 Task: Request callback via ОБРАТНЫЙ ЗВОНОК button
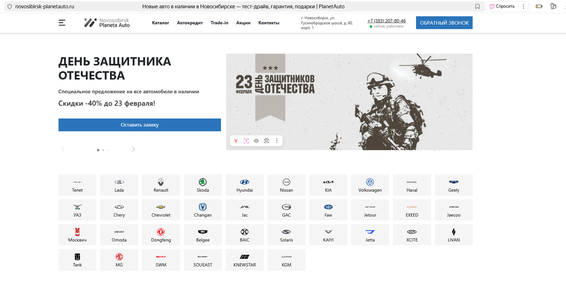(x=444, y=23)
